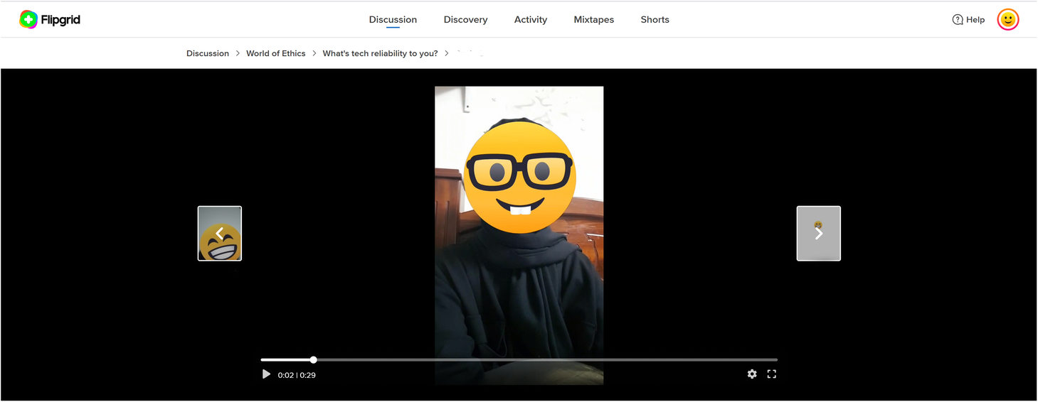
Task: Click the video progress slider handle
Action: [314, 360]
